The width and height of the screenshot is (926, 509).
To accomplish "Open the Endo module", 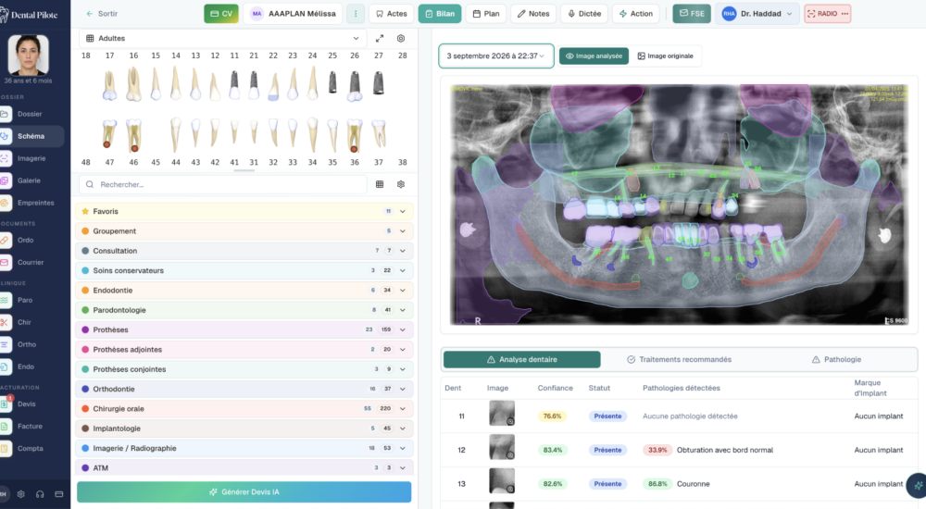I will click(25, 366).
